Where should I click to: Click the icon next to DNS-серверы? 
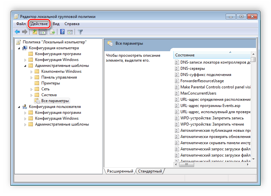tap(177, 68)
